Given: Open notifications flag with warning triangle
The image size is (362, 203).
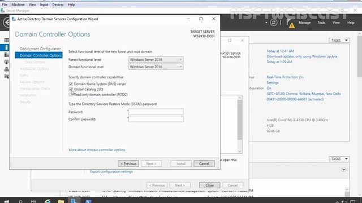Looking at the screenshot, I should [290, 23].
